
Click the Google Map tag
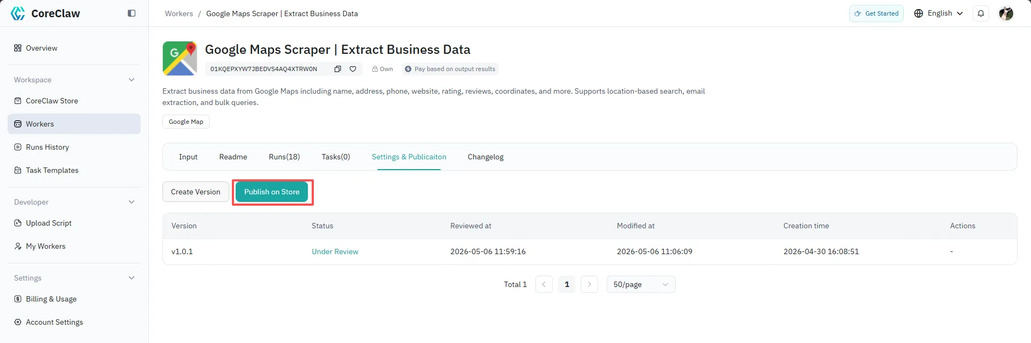[186, 122]
